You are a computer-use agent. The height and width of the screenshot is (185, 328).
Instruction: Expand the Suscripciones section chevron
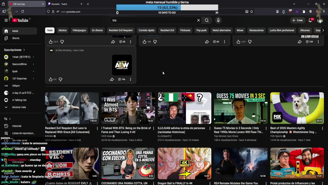pos(24,50)
